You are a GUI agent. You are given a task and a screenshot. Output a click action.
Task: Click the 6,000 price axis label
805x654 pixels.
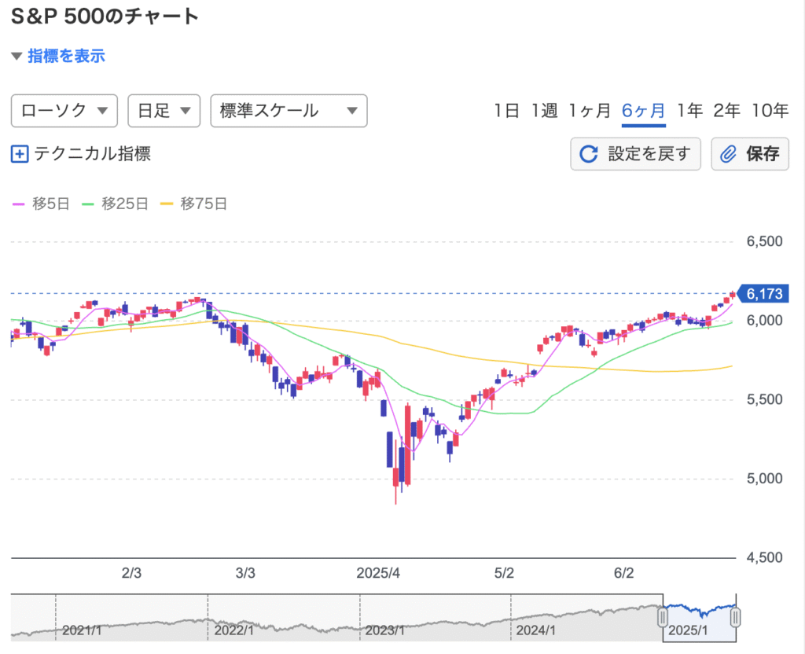pyautogui.click(x=764, y=321)
